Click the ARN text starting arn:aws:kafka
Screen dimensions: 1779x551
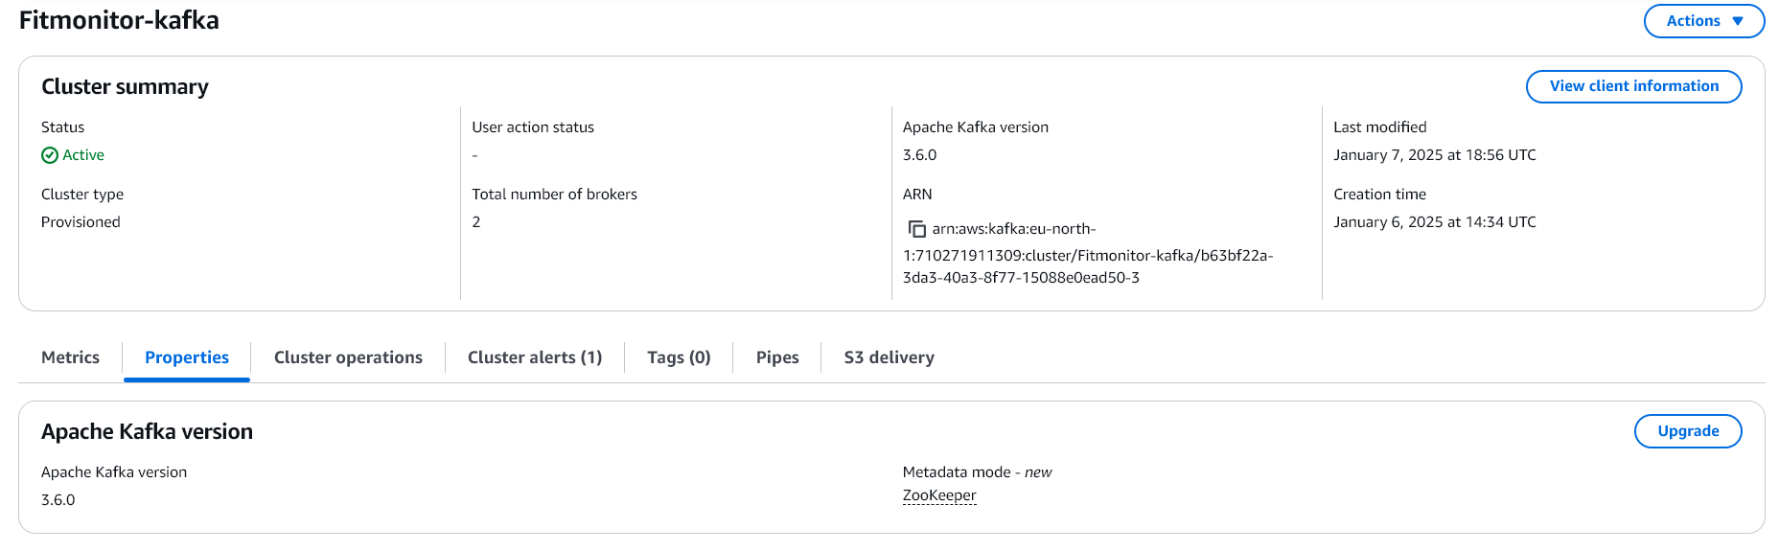[x=1087, y=255]
